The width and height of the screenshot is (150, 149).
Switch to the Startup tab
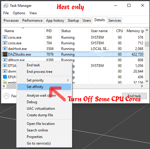73,21
